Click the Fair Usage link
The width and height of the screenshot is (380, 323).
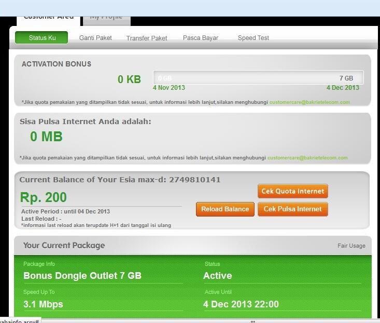[x=351, y=246]
